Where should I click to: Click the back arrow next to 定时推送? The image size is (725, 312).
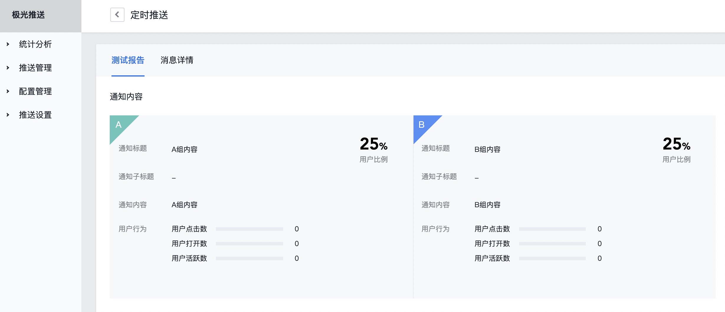click(117, 15)
